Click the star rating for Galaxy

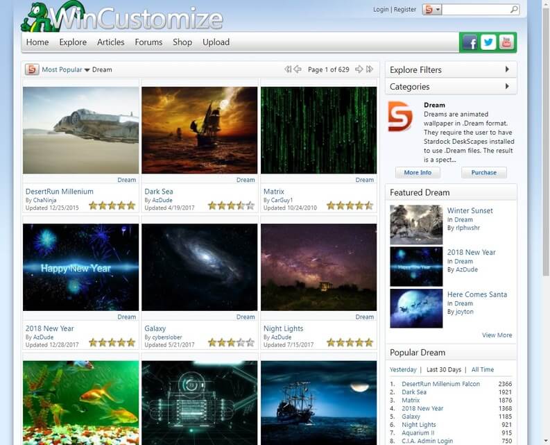tap(231, 342)
